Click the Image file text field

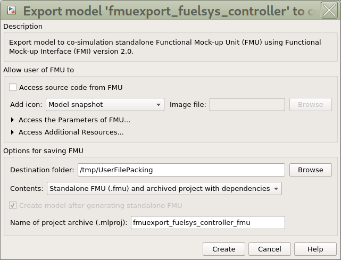pyautogui.click(x=247, y=105)
